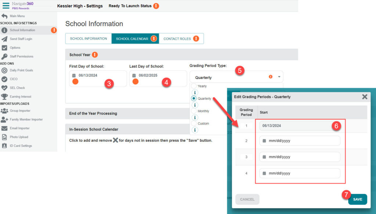Click the calendar icon in grading period 2 field
This screenshot has width=376, height=214.
264,141
